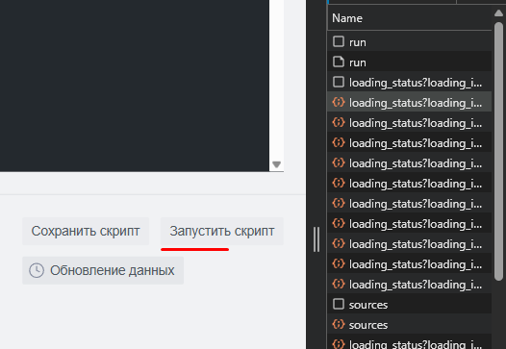Click the "Сохранить скрипт" button
The height and width of the screenshot is (349, 506).
[x=86, y=231]
